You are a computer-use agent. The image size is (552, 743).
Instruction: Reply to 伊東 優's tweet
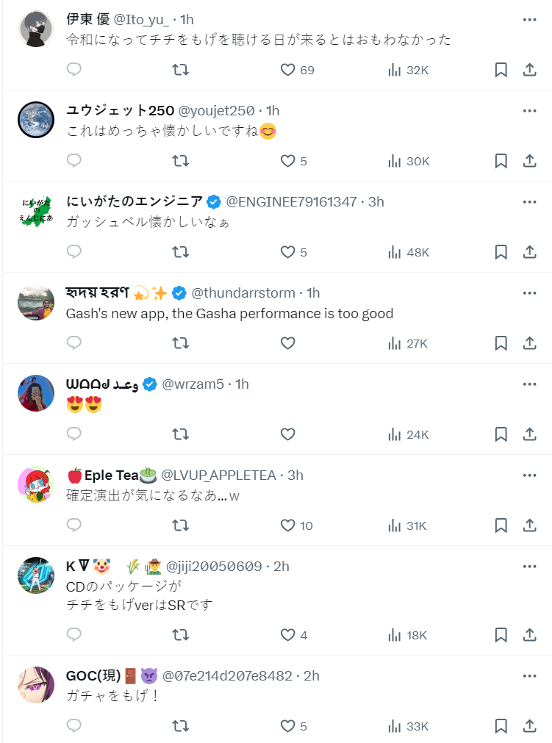point(74,70)
